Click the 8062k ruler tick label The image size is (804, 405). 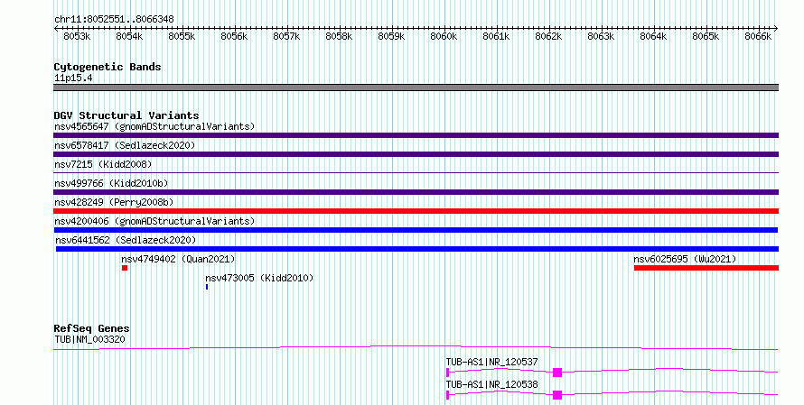(548, 36)
